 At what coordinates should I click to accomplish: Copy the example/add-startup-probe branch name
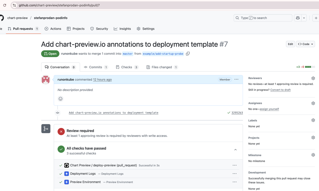(188, 54)
